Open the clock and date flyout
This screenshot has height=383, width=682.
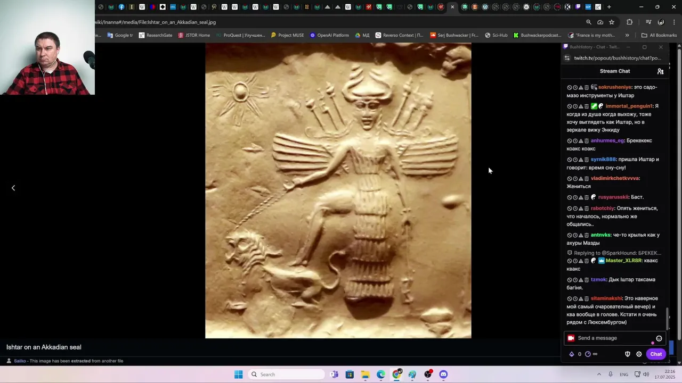coord(665,374)
